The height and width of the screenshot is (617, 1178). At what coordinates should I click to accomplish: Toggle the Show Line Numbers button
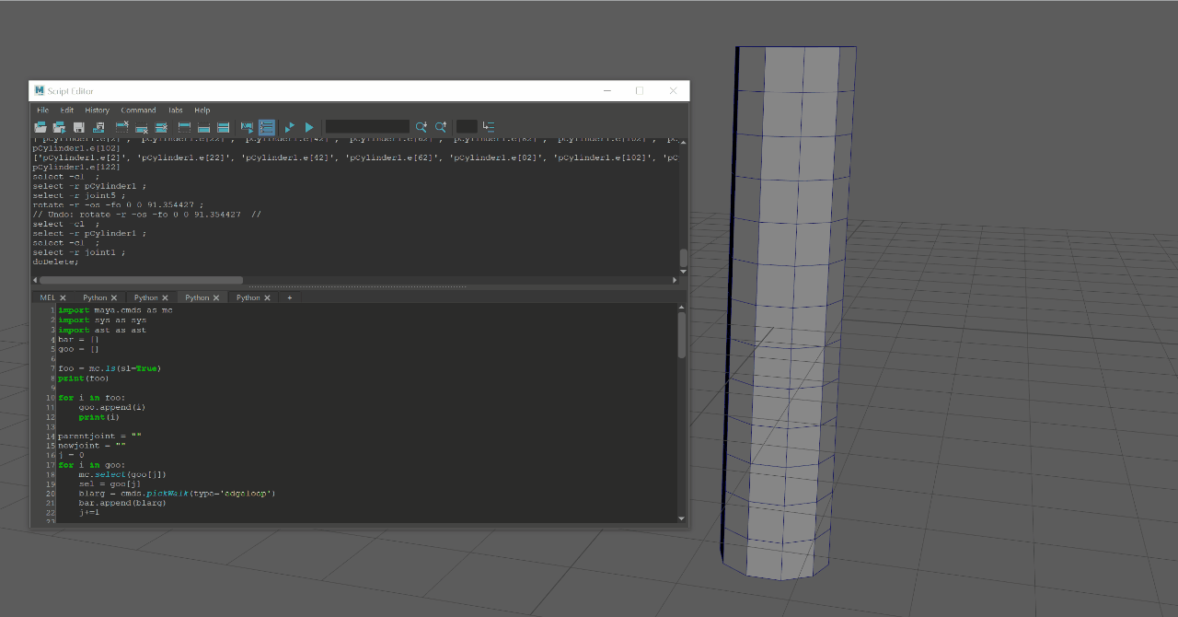(267, 127)
